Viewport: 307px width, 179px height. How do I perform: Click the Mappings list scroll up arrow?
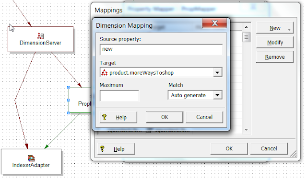[x=247, y=27]
